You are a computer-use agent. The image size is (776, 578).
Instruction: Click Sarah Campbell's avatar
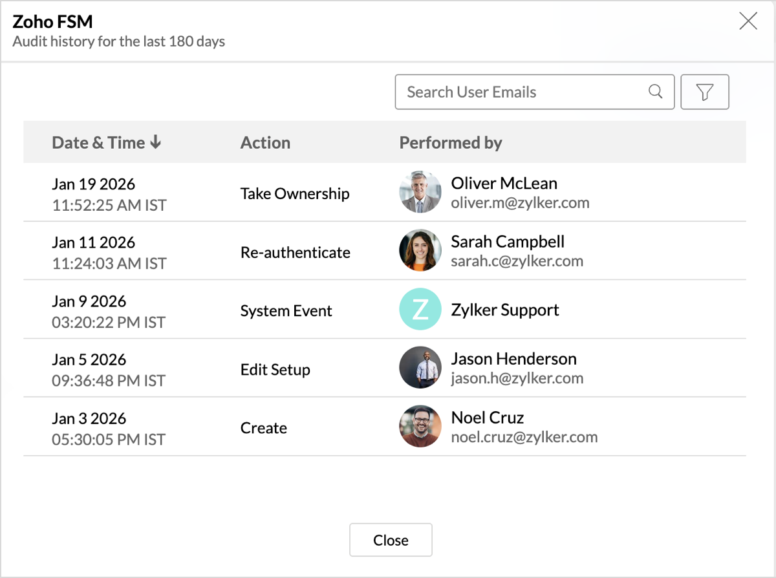[420, 251]
